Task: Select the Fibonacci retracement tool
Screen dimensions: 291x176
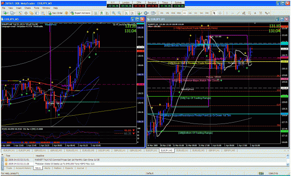Action: [x=250, y=13]
